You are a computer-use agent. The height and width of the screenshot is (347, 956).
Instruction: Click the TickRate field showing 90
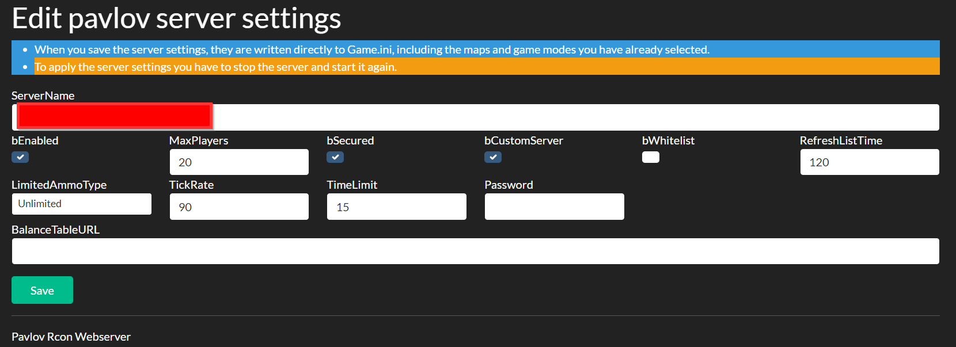pyautogui.click(x=239, y=207)
